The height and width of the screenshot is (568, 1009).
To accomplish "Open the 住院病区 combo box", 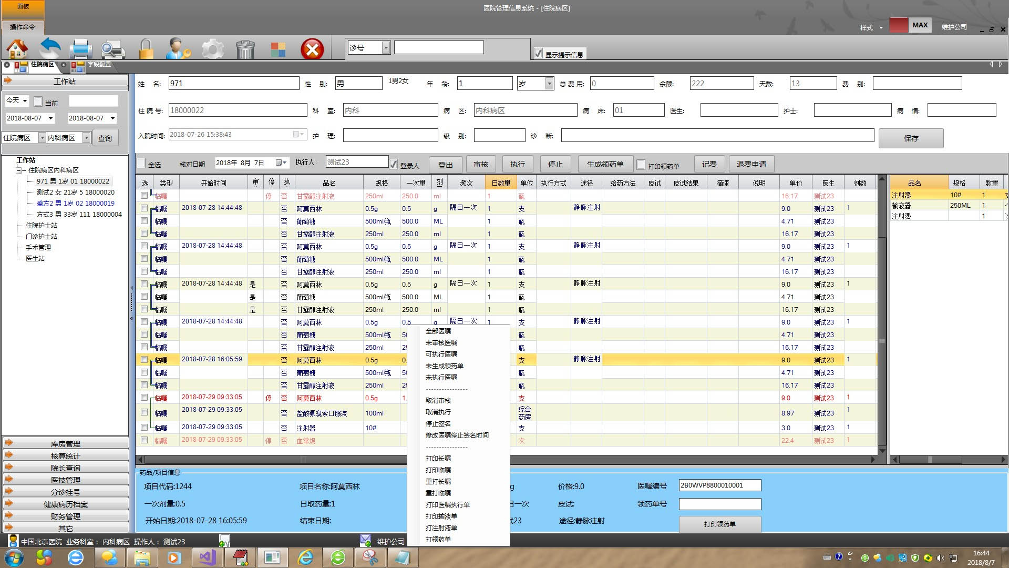I will (42, 138).
